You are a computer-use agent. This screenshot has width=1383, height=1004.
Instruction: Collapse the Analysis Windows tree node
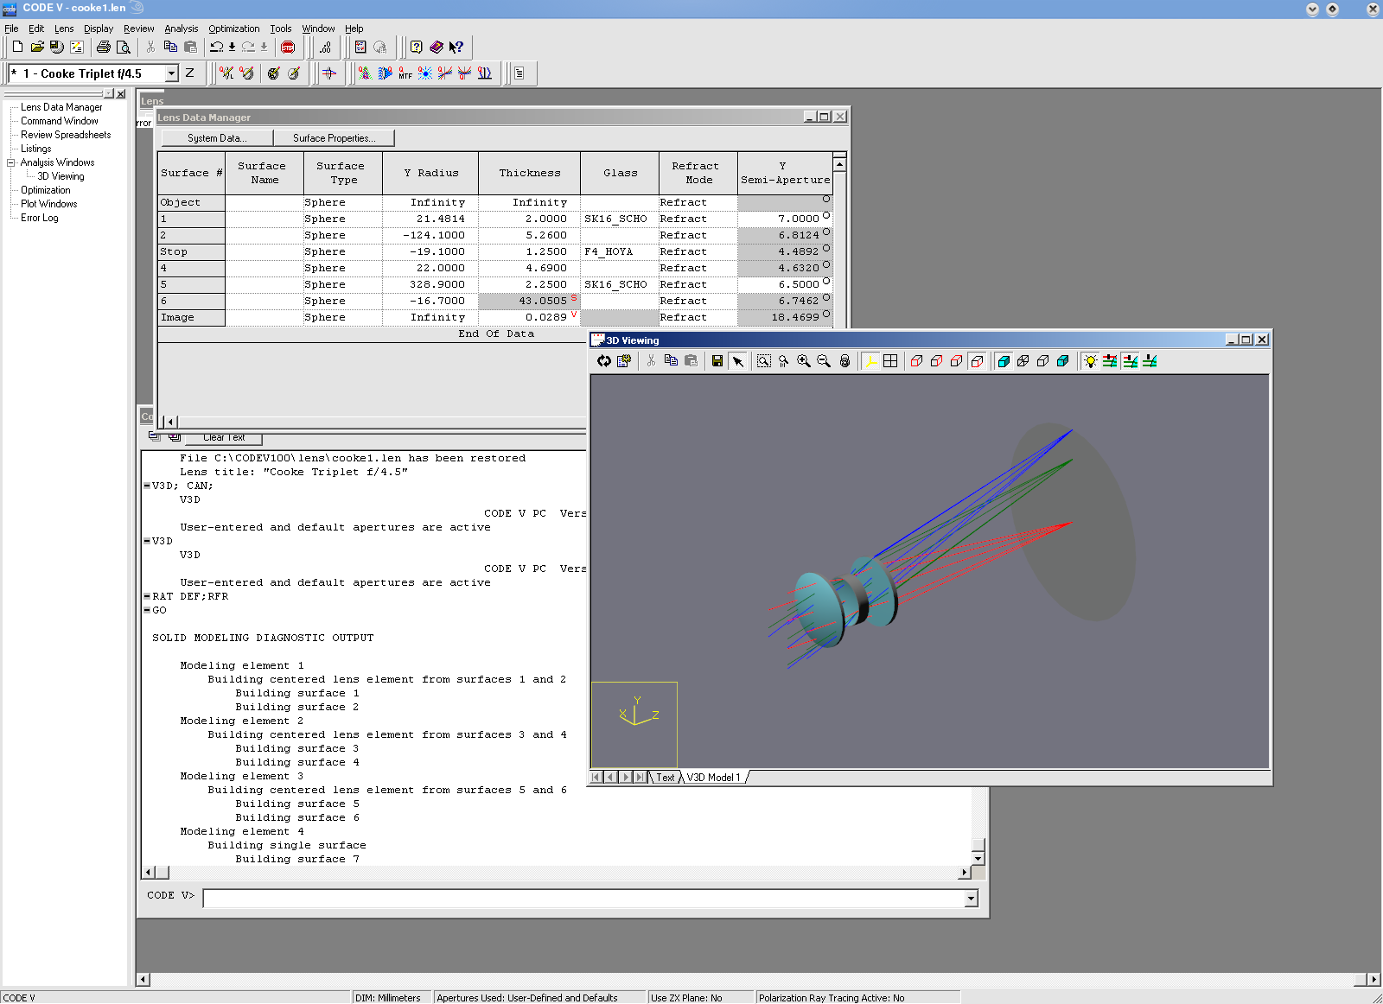click(x=11, y=162)
